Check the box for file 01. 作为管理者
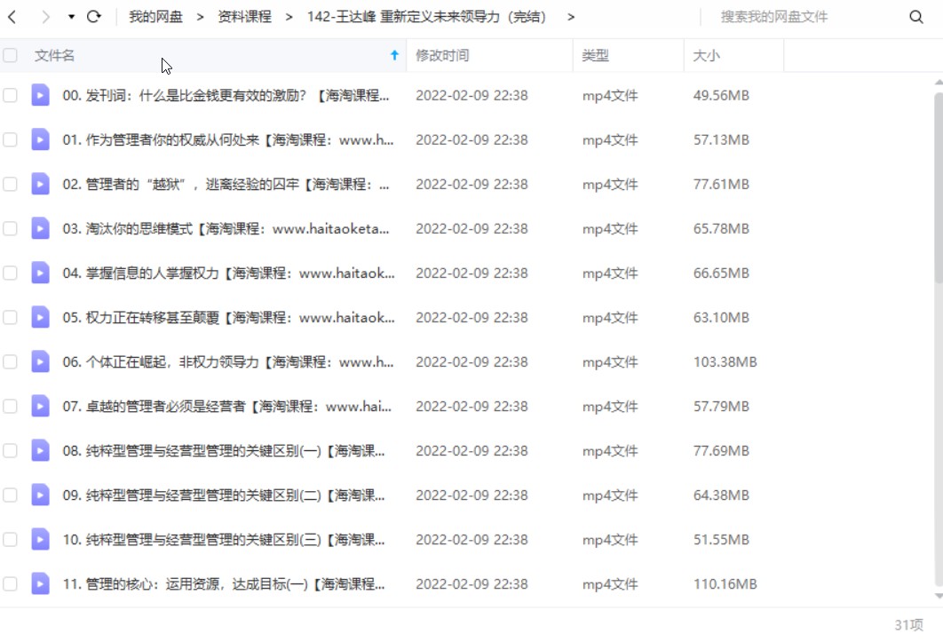The height and width of the screenshot is (642, 943). [x=11, y=139]
